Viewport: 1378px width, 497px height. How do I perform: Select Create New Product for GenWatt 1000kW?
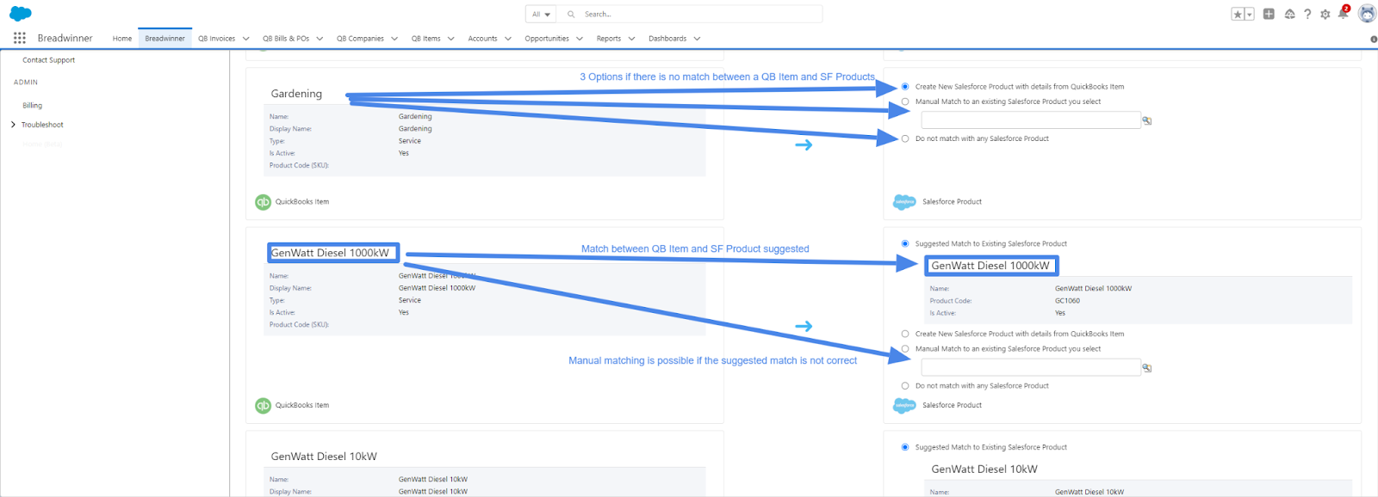(905, 334)
